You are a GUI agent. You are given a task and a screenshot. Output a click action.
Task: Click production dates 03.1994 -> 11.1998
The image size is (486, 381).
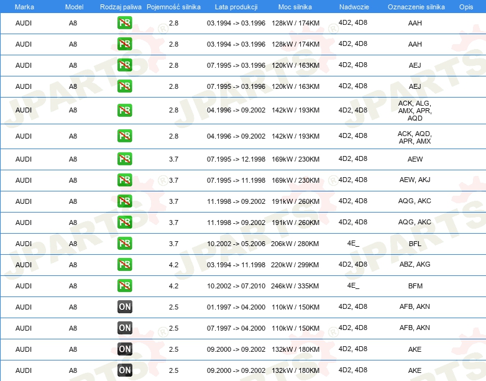pos(236,265)
